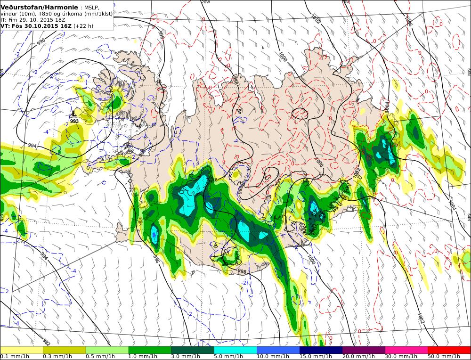
Task: Click the 'Veðurstofan/Harmonie' title text
Action: point(39,8)
